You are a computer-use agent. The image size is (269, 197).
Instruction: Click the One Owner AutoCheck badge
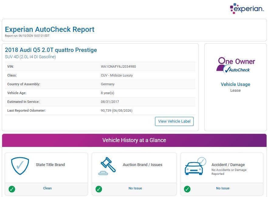[x=236, y=66]
